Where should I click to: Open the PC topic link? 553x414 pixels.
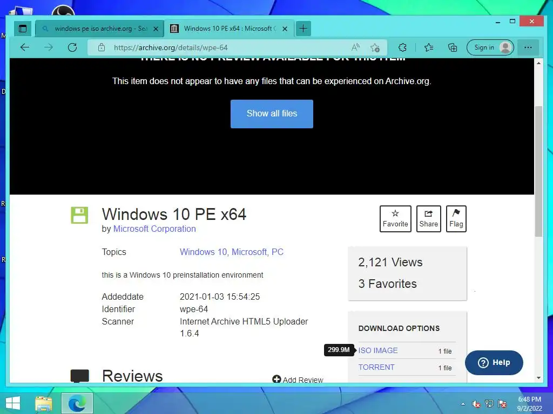point(278,252)
